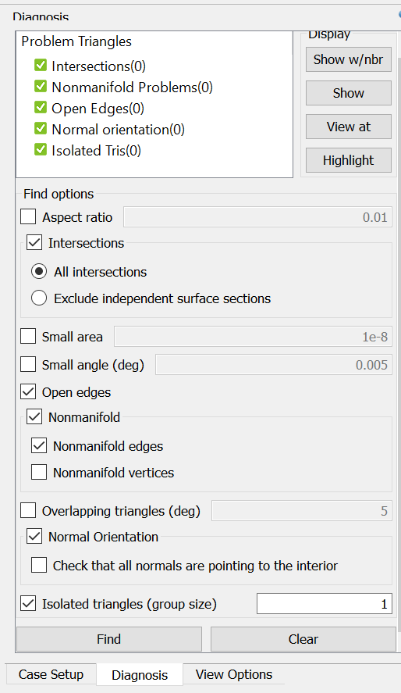401x693 pixels.
Task: Enable Small area checkbox
Action: [x=28, y=336]
